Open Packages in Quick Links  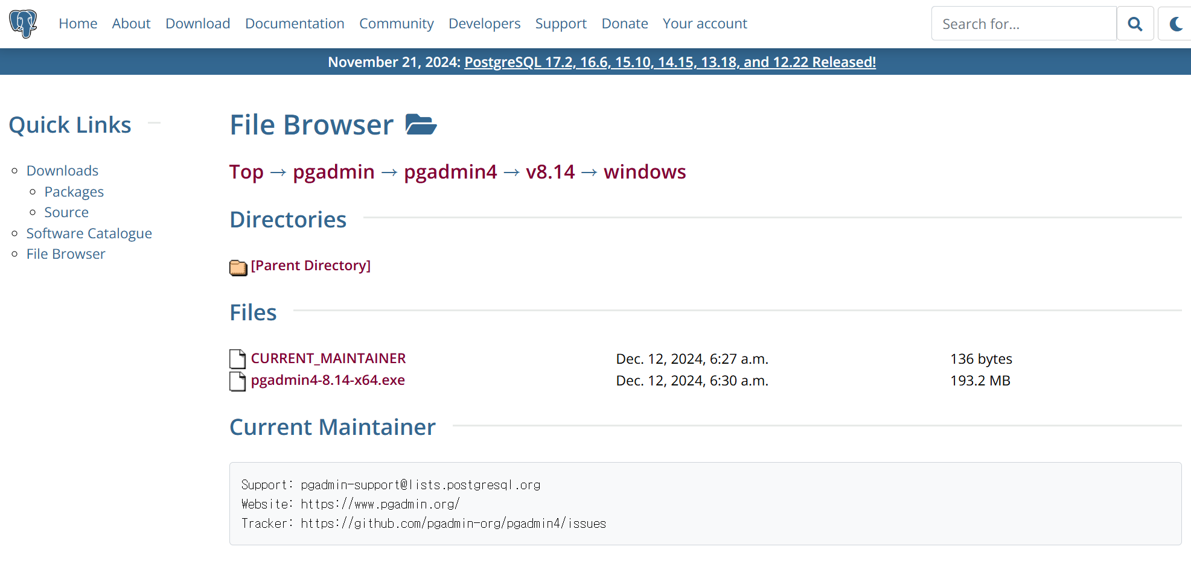(74, 192)
